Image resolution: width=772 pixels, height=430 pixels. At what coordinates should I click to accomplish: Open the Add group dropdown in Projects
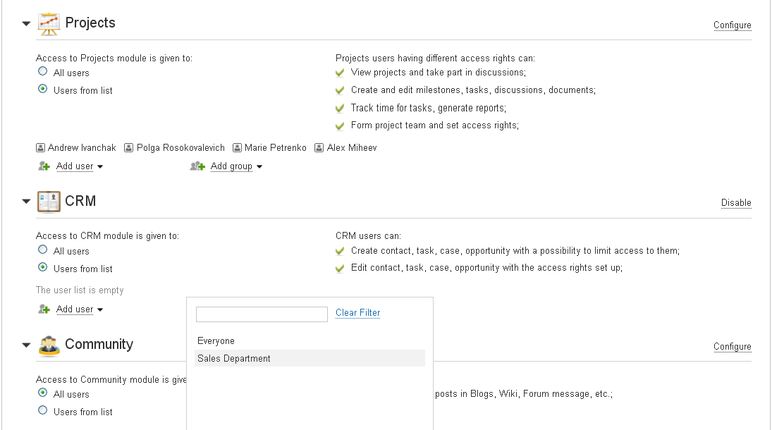[x=236, y=166]
